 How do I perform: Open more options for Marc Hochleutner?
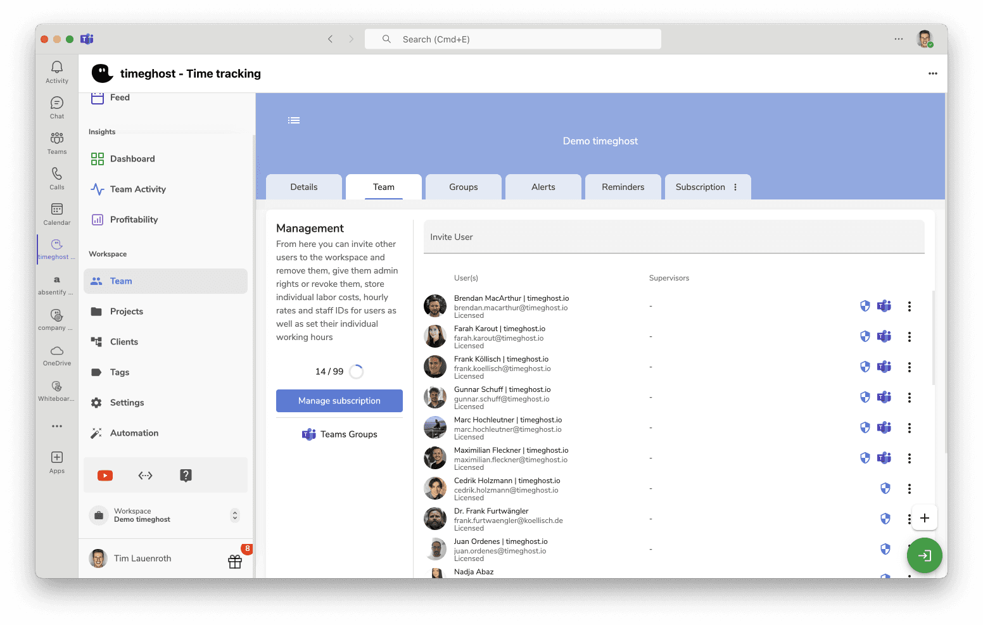[x=910, y=428]
